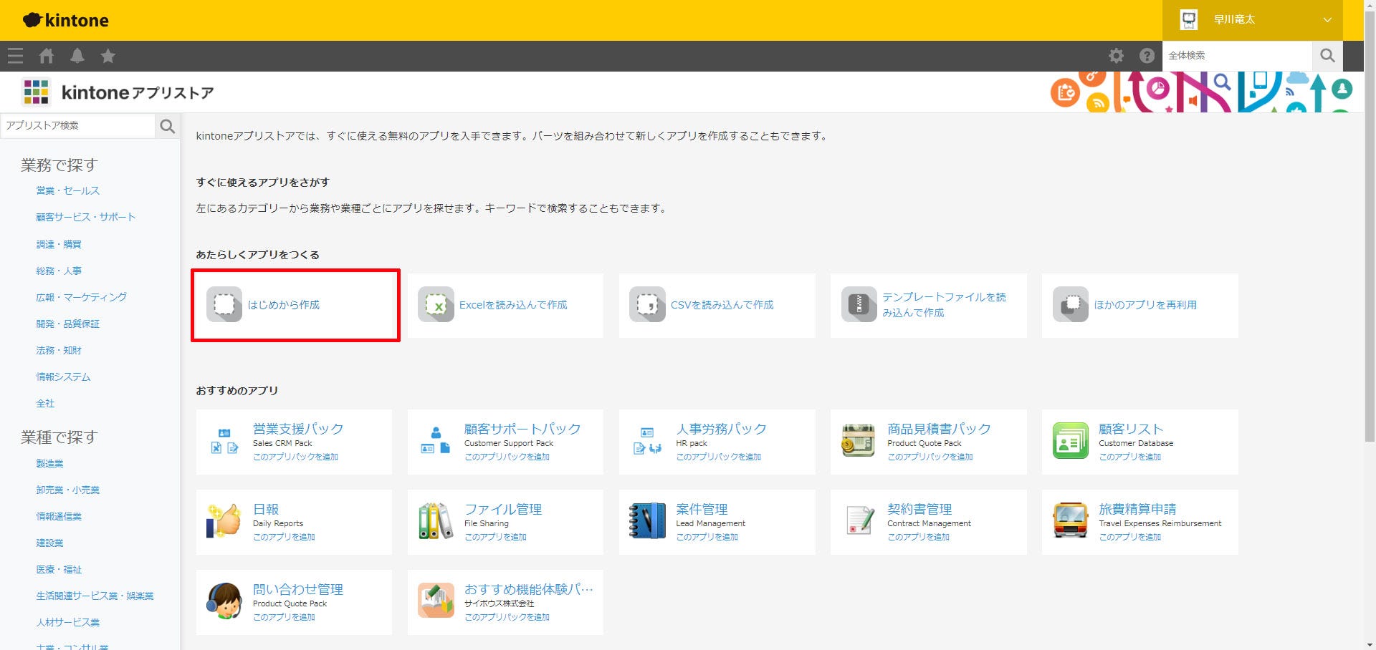
Task: Click the 顧客サポートパック app icon
Action: tap(436, 441)
